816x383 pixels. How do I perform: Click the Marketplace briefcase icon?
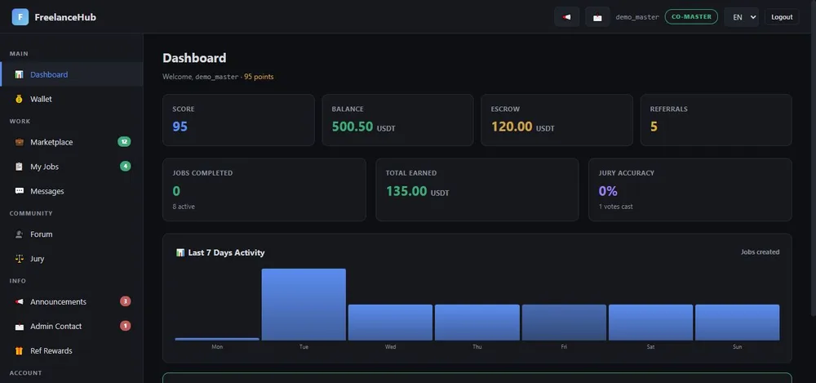20,142
